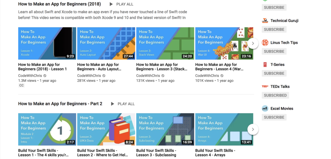Open the Lesson 3 Subclassing thumbnail
Screen dimensions: 331x159
click(165, 129)
